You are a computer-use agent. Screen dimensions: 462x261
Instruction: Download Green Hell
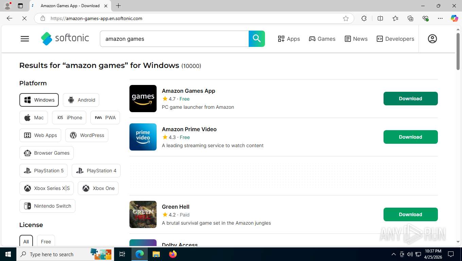click(x=410, y=214)
